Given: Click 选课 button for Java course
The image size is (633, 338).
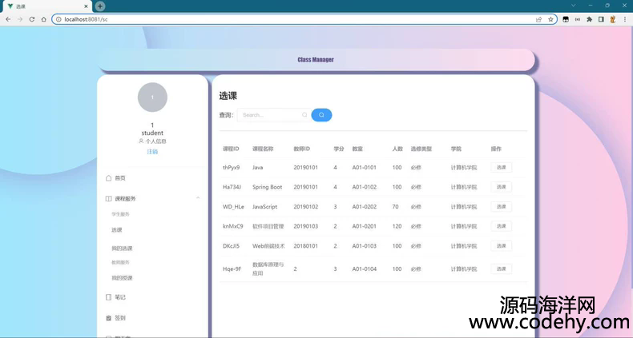Looking at the screenshot, I should coord(501,168).
